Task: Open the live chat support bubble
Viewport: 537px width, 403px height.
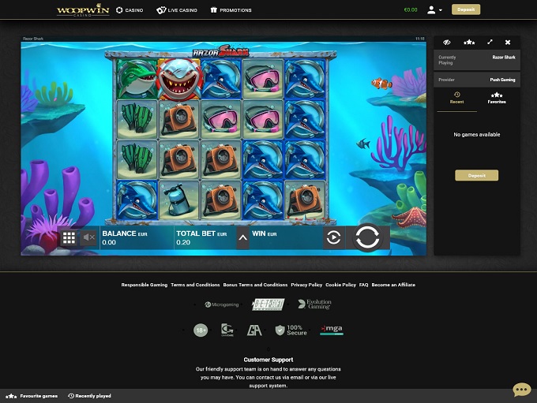Action: point(521,390)
